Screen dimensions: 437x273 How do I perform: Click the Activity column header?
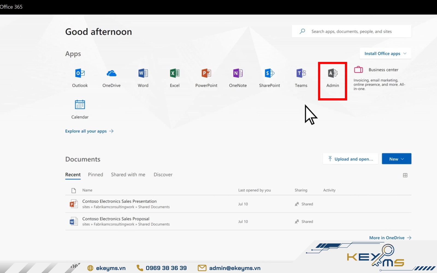(x=329, y=190)
